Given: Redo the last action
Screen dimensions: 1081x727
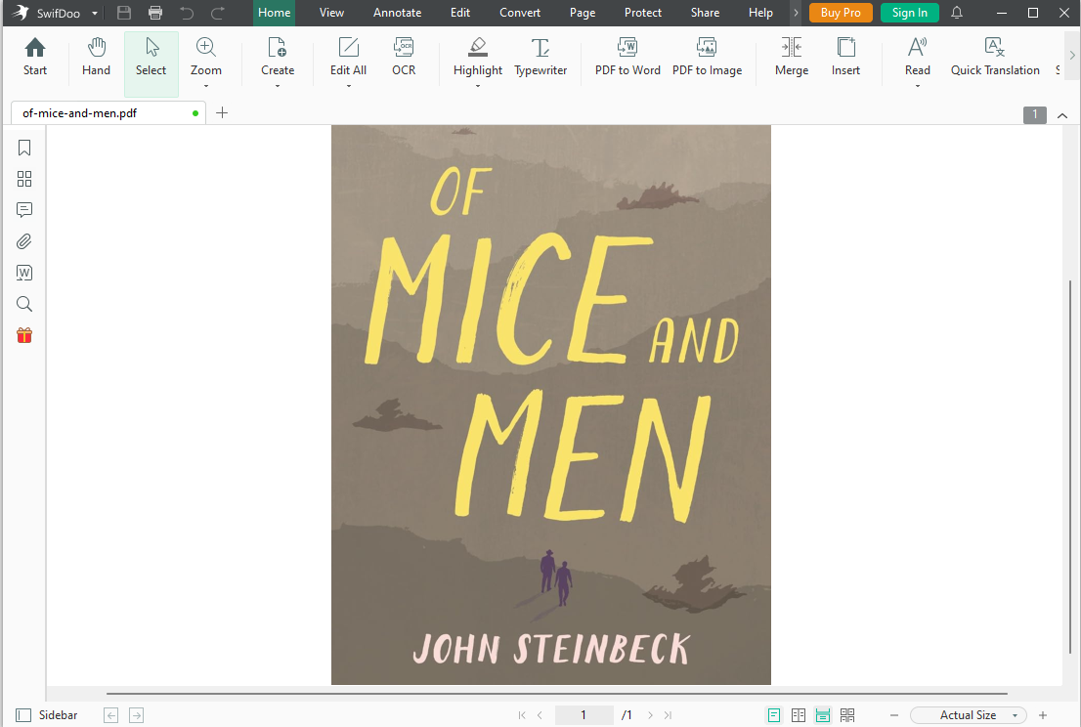Looking at the screenshot, I should (218, 13).
